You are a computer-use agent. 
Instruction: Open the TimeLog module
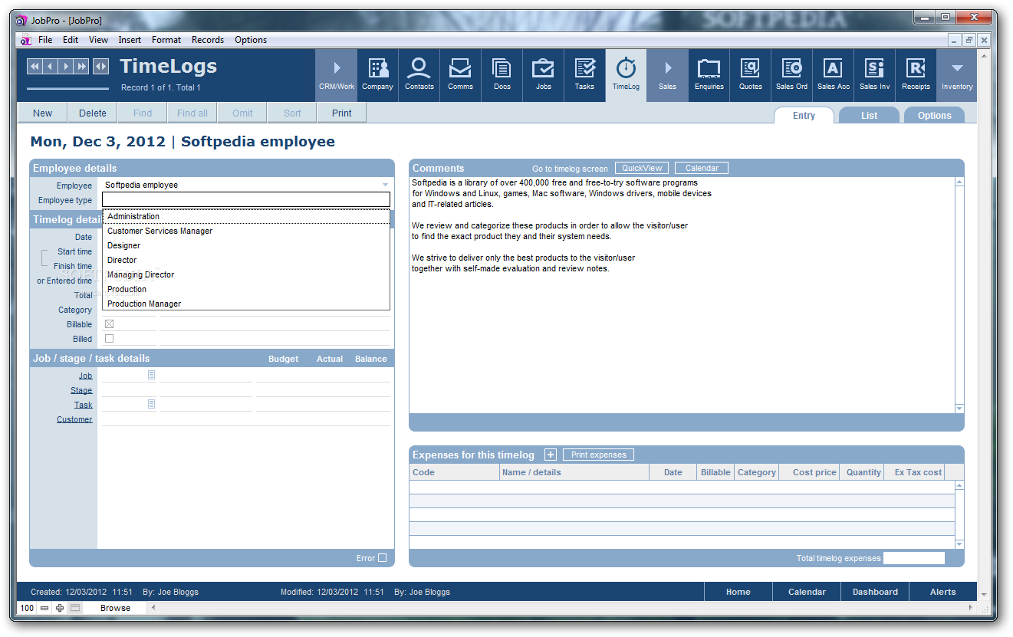(626, 75)
